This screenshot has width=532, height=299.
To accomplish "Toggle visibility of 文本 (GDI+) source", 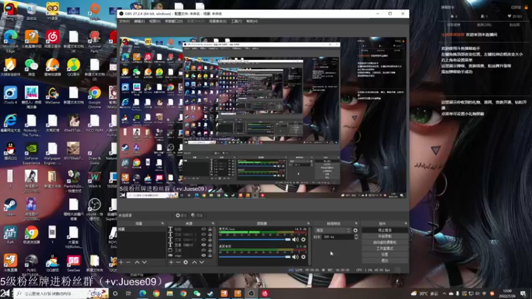I will [x=203, y=245].
